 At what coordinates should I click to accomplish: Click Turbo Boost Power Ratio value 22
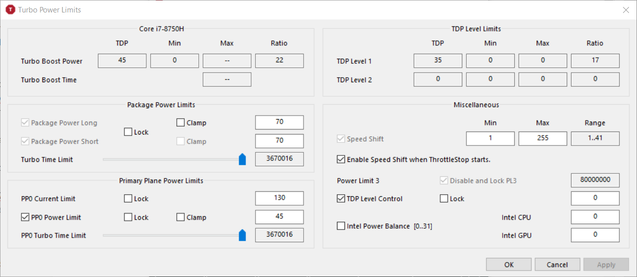[x=280, y=61]
